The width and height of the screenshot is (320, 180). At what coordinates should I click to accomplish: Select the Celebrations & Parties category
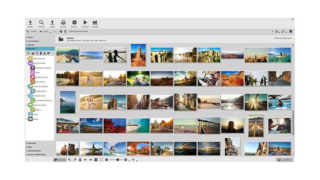[x=42, y=68]
